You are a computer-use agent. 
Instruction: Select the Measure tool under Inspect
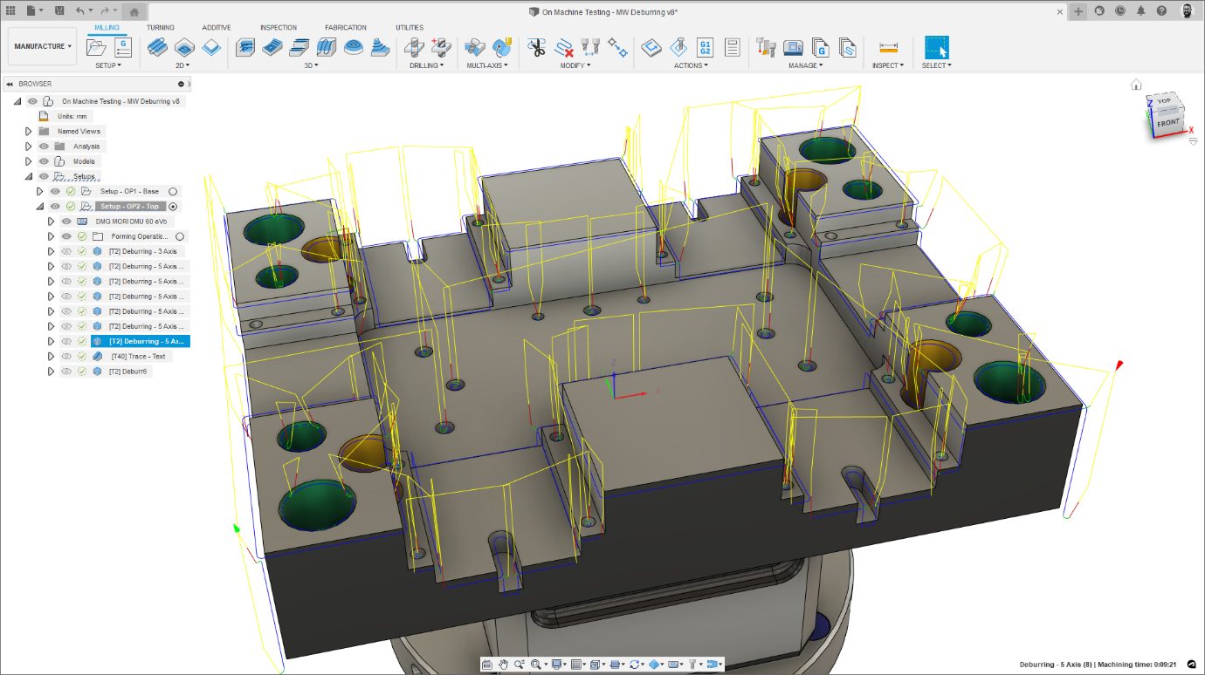coord(885,48)
